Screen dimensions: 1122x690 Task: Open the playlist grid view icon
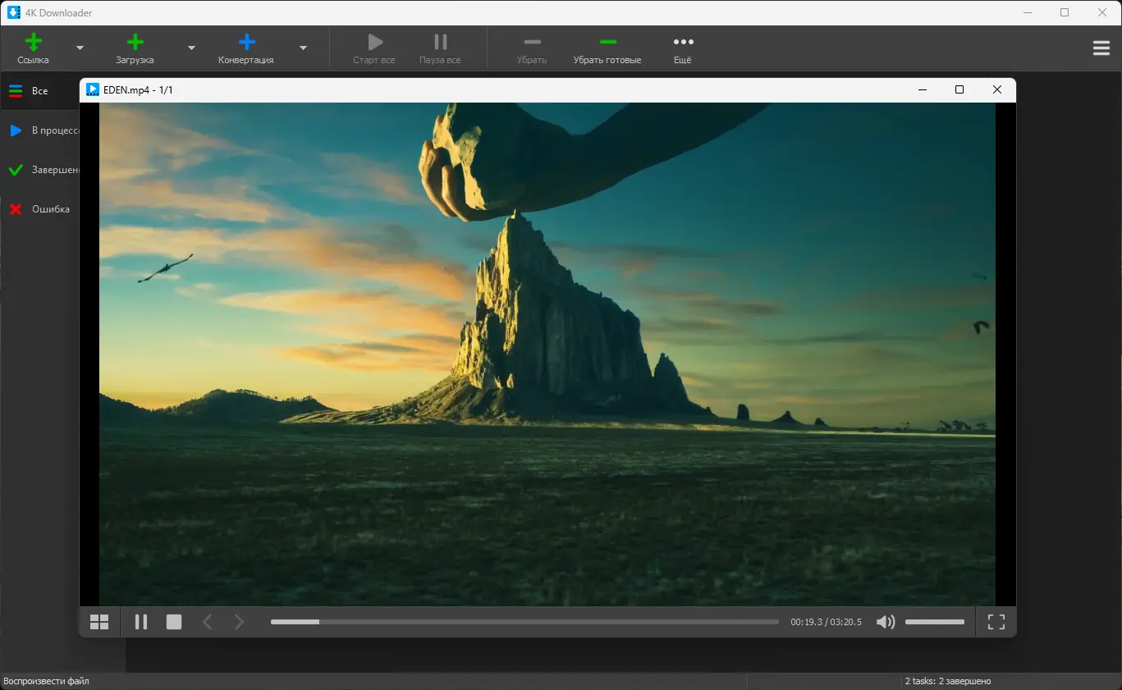coord(99,622)
